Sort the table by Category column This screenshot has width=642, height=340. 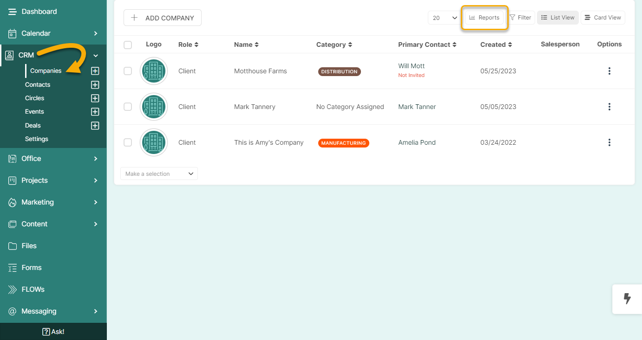334,45
